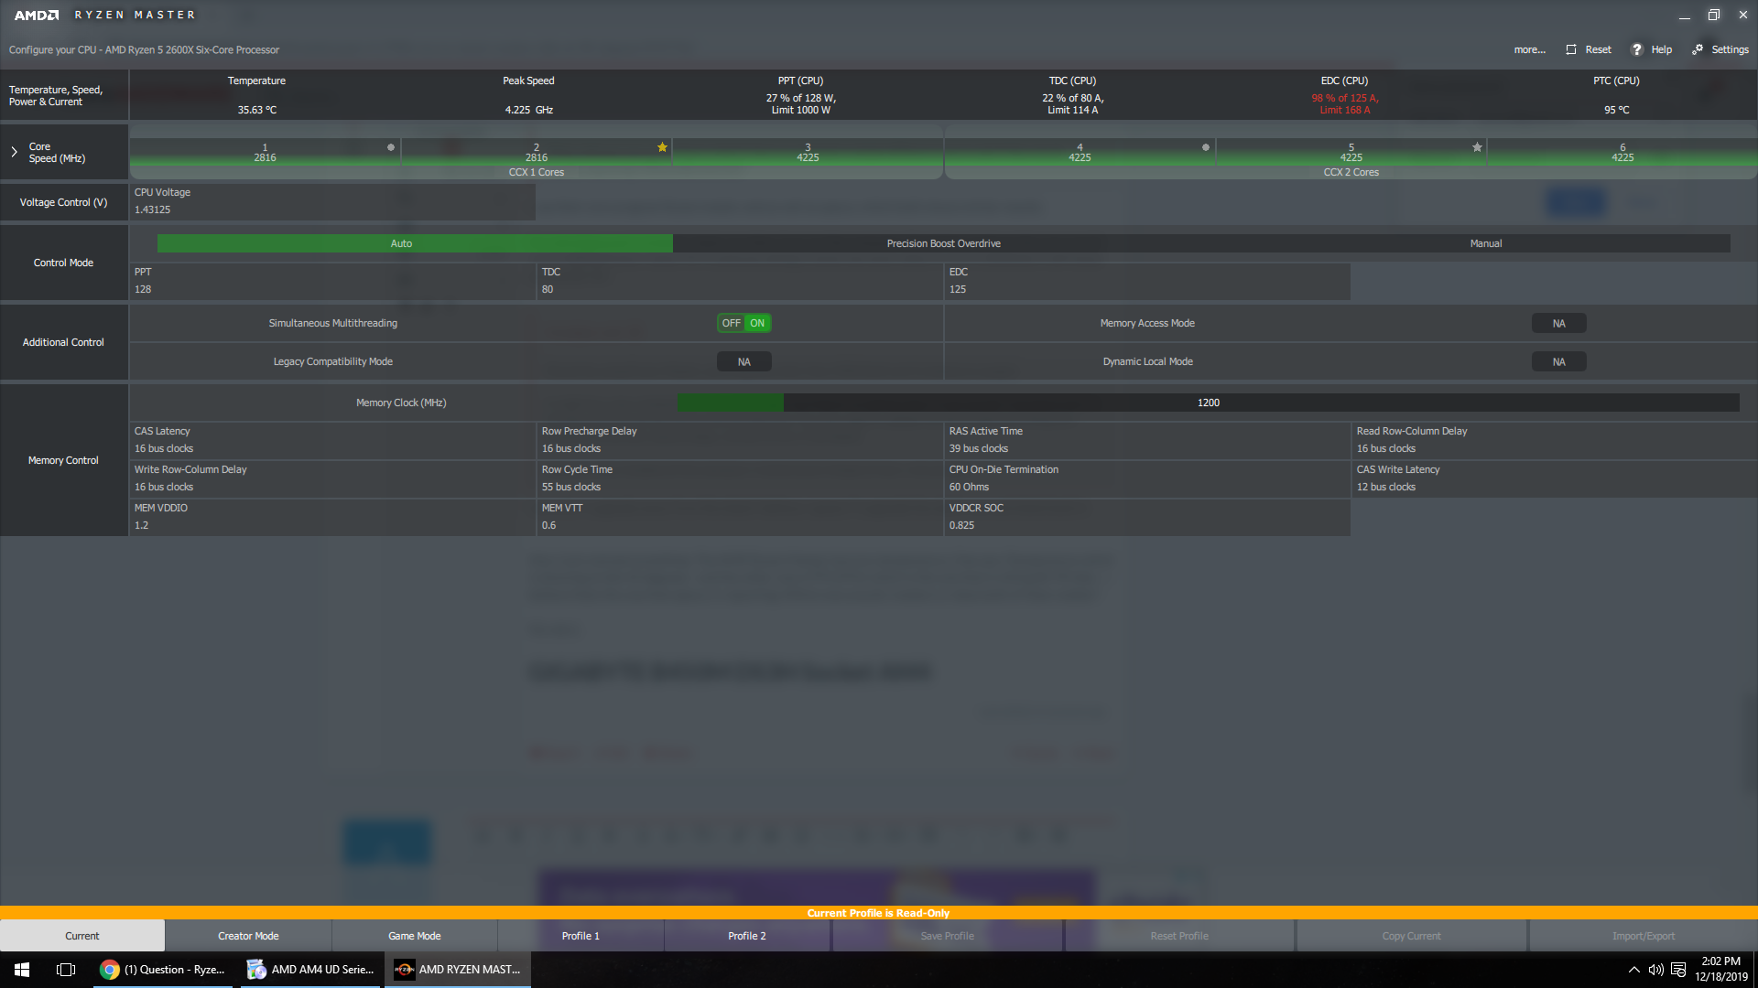Switch to AMD AM4 UD Series taskbar item
Image resolution: width=1758 pixels, height=988 pixels.
click(x=311, y=970)
